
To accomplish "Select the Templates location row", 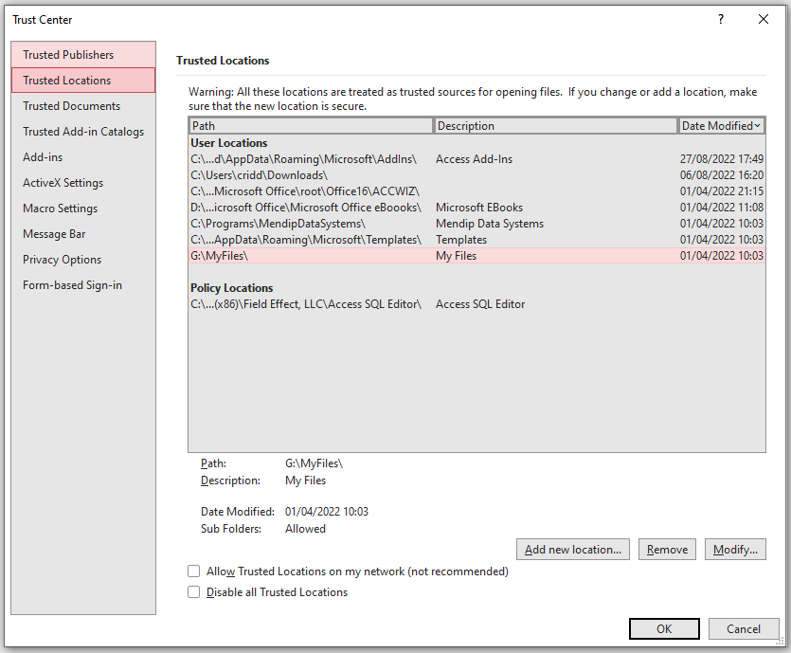I will 476,240.
